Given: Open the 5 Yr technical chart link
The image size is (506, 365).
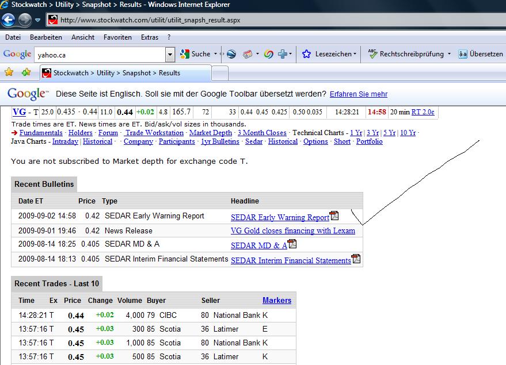Looking at the screenshot, I should (x=390, y=133).
